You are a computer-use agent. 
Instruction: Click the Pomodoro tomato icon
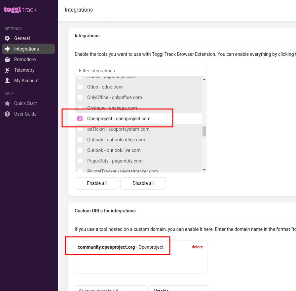[x=7, y=59]
